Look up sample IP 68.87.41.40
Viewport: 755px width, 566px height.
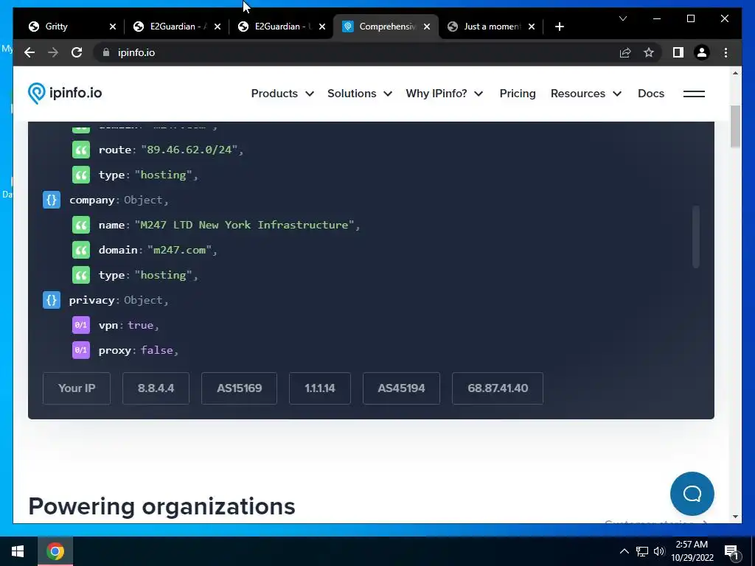[498, 388]
